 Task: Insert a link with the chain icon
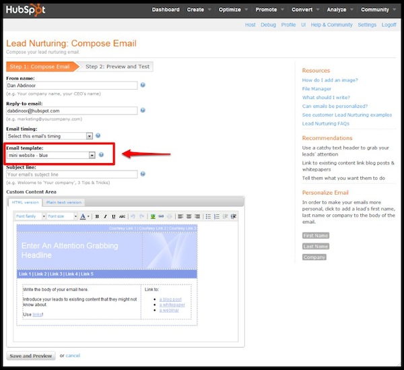tap(161, 216)
